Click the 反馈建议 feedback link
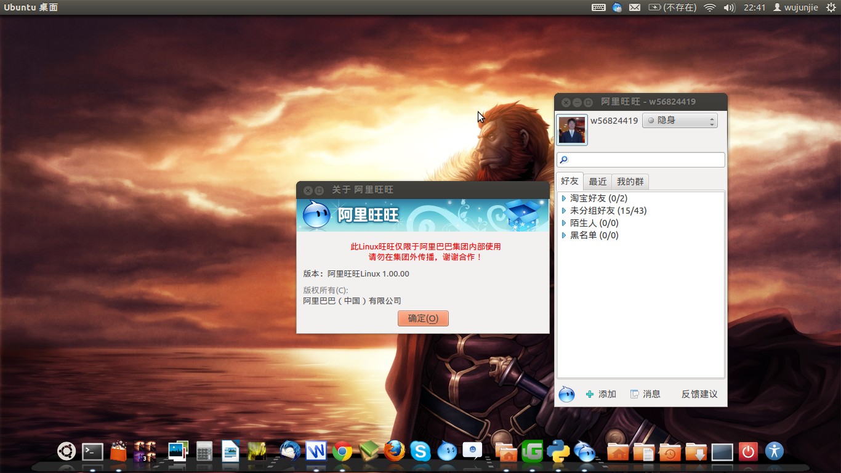Image resolution: width=841 pixels, height=473 pixels. pos(699,394)
